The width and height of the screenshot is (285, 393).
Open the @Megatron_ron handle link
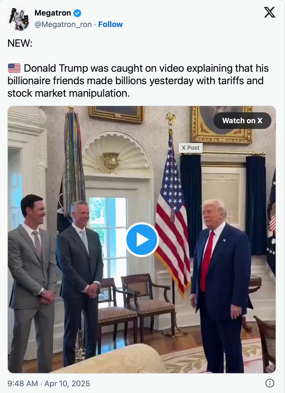[x=63, y=24]
